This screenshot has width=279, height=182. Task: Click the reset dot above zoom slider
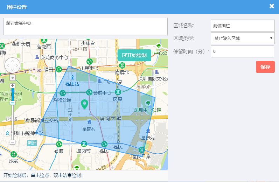13,77
